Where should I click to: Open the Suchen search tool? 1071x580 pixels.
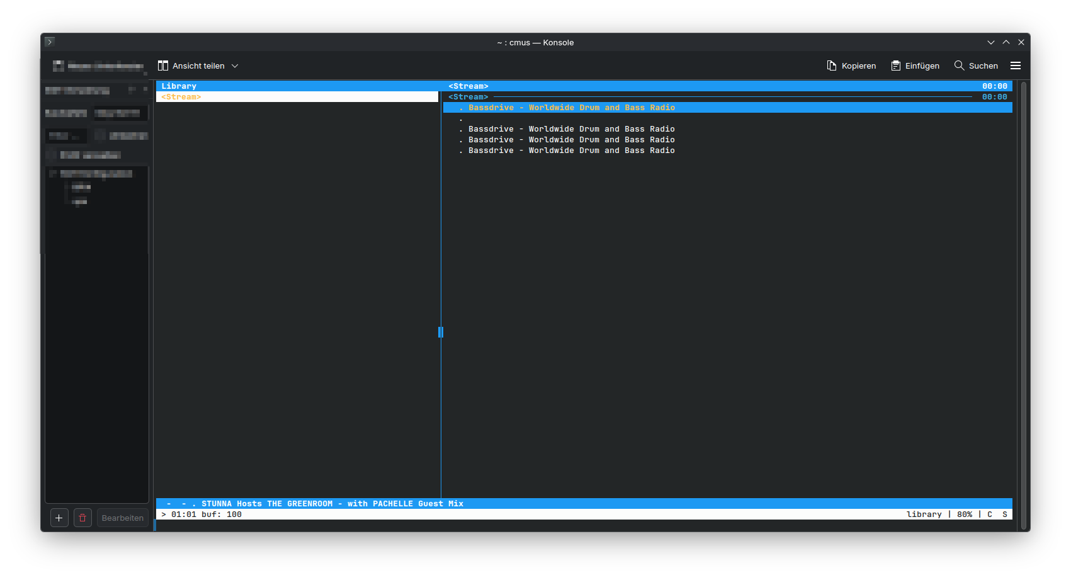point(976,65)
